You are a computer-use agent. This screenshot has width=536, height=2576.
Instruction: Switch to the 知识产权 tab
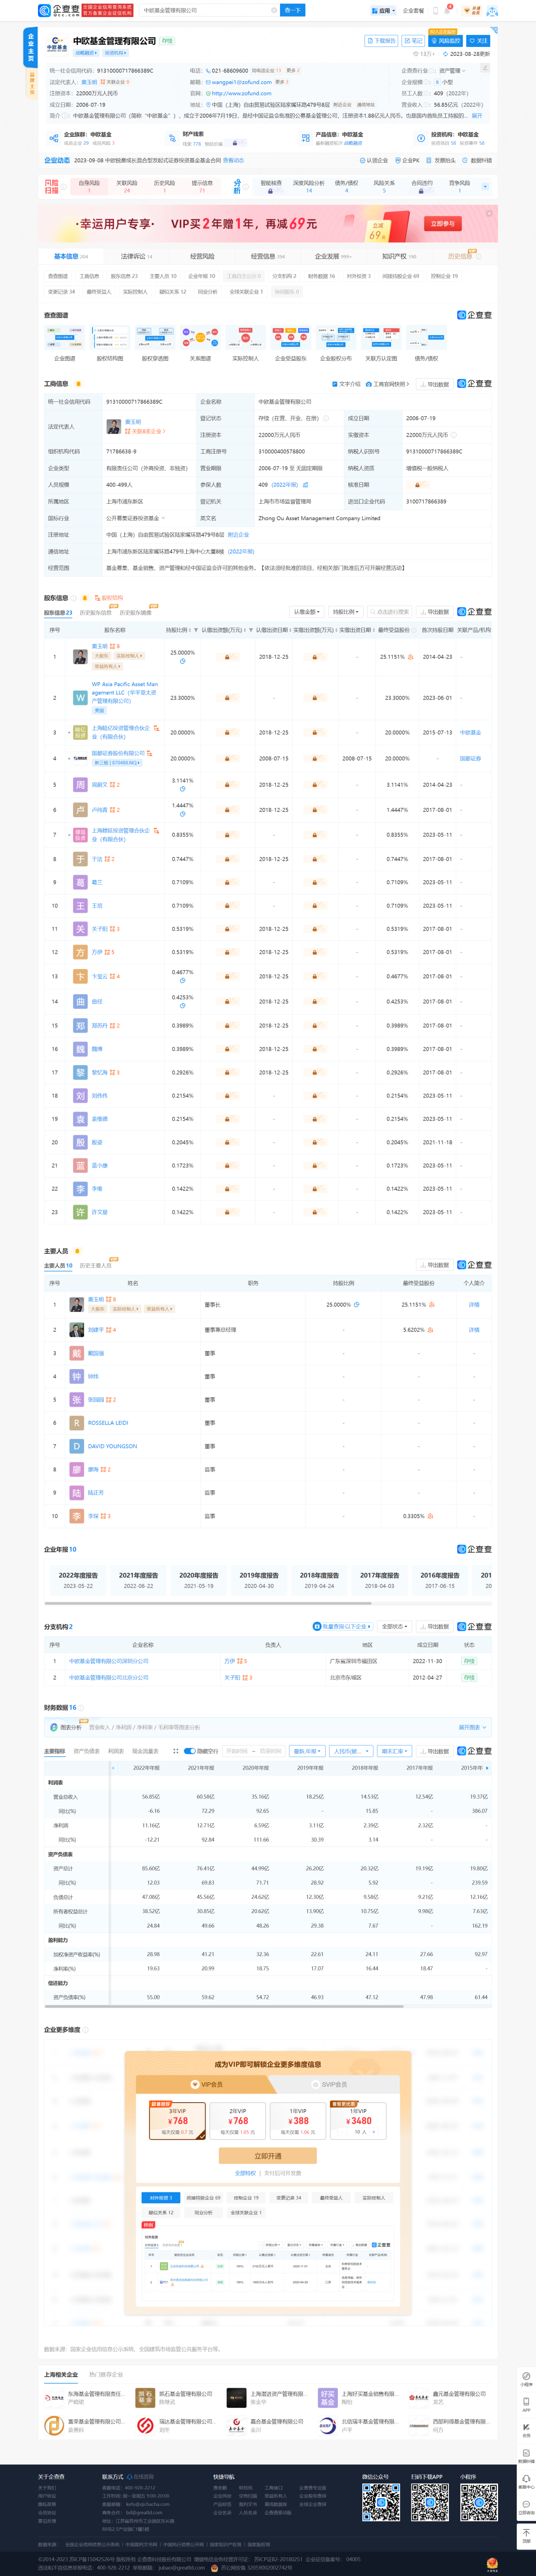click(x=399, y=256)
